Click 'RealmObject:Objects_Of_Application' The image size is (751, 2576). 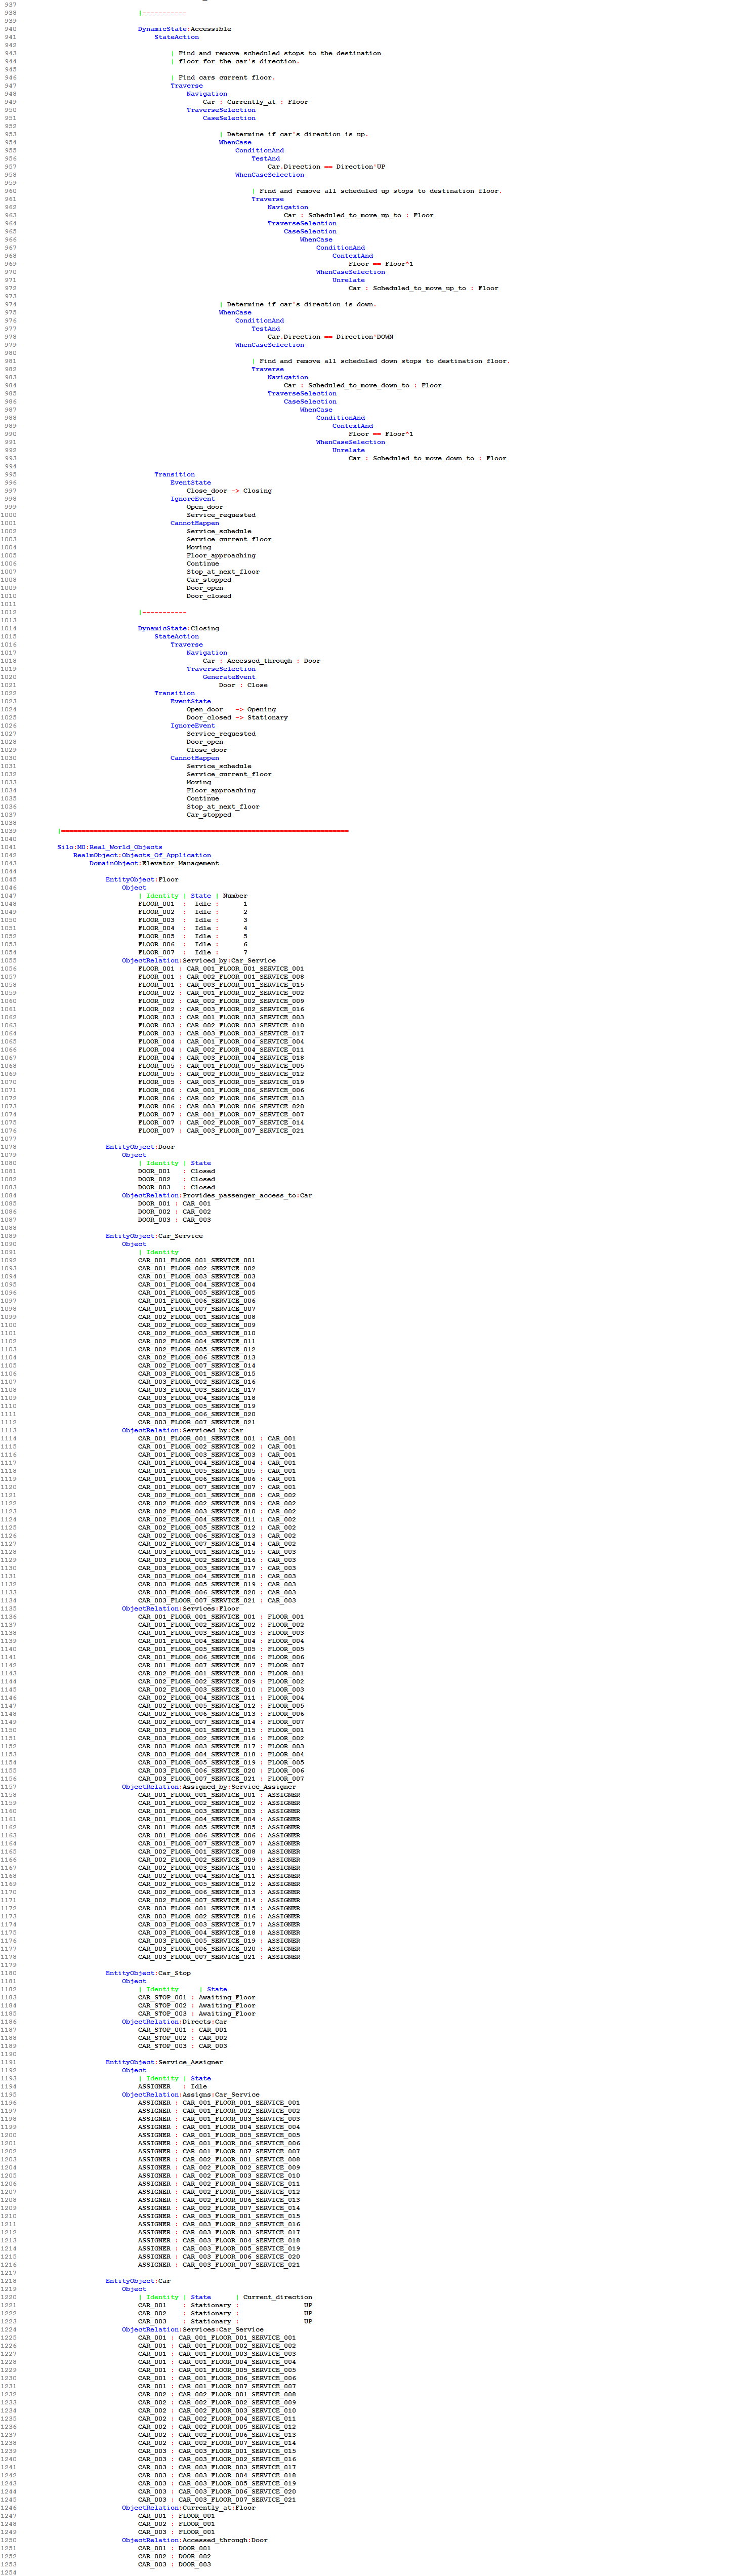pos(142,855)
